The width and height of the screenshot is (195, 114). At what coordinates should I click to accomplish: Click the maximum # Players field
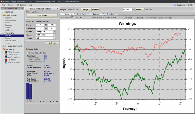point(52,28)
